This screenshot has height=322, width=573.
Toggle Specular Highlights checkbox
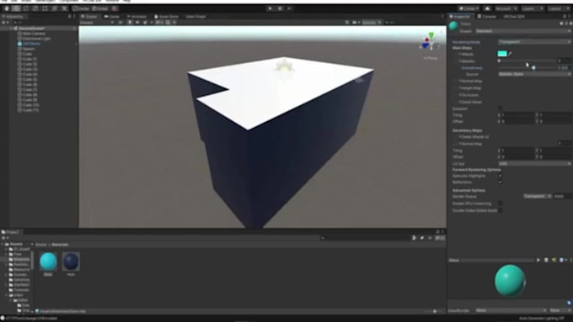[x=500, y=176]
